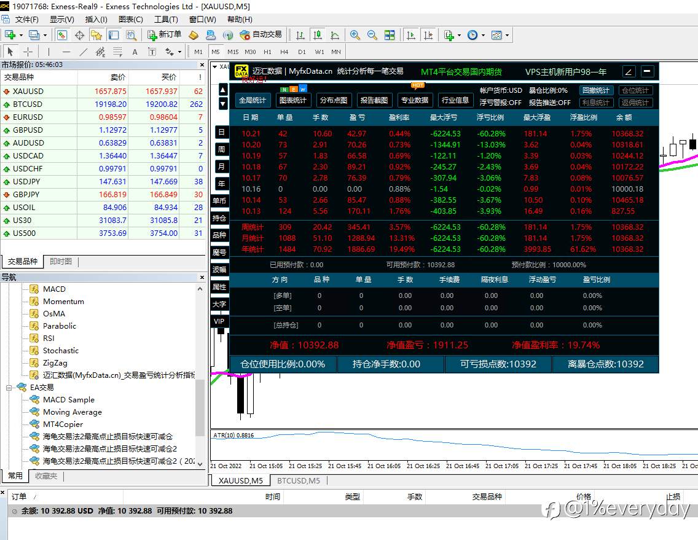Screen dimensions: 698x540
Task: Select the cursor arrow tool
Action: [x=10, y=52]
